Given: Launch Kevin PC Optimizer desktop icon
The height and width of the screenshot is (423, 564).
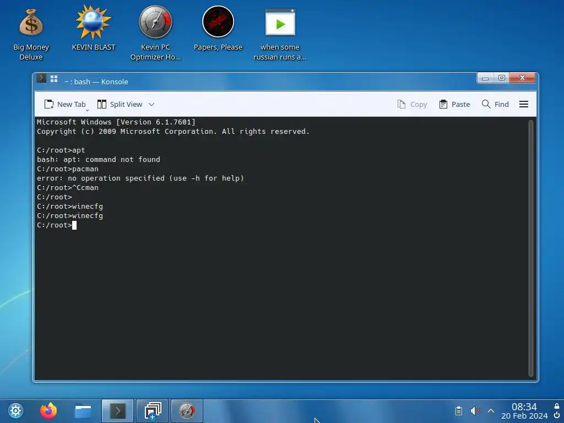Looking at the screenshot, I should pos(155,33).
